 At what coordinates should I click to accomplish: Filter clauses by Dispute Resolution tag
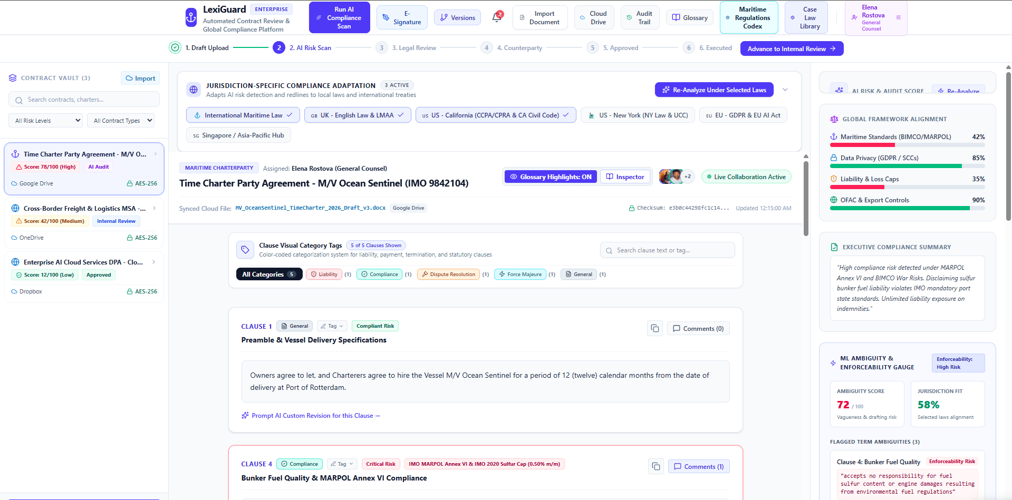(448, 274)
